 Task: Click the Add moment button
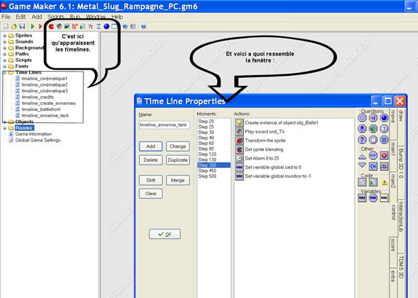(x=151, y=146)
